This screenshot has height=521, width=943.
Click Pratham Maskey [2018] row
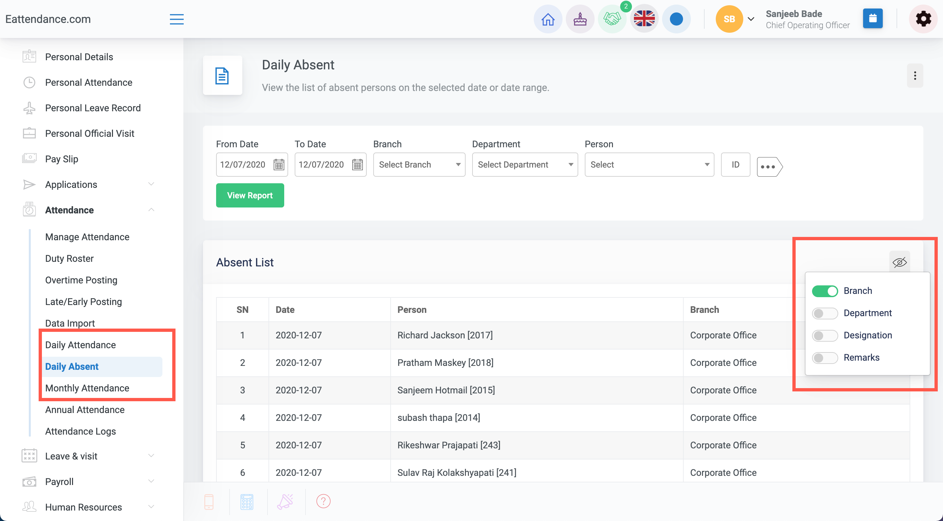(x=563, y=363)
